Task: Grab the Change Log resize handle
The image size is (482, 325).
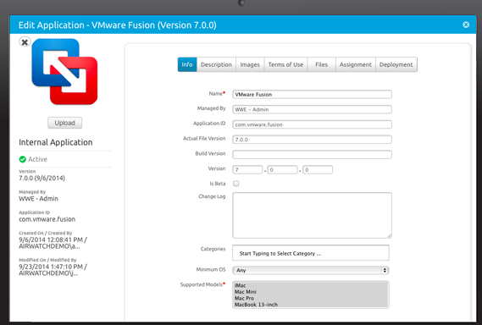Action: (x=390, y=236)
